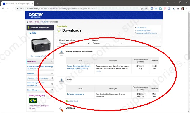Click the cloud icon beside Downloads heading

coord(59,30)
